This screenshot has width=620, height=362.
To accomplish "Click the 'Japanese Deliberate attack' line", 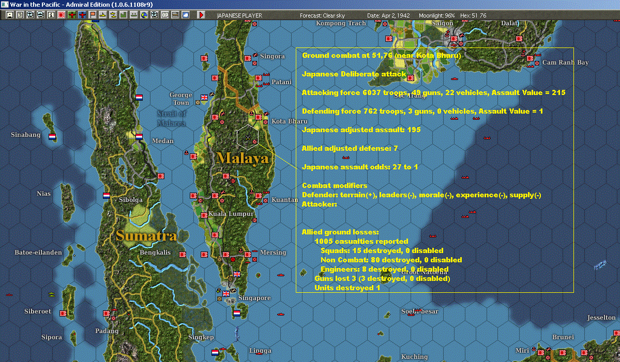I will tap(354, 74).
